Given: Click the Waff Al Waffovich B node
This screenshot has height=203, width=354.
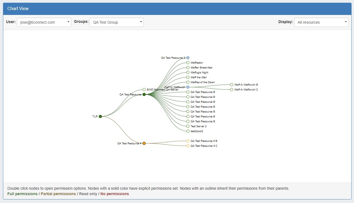Looking at the screenshot, I should tap(232, 85).
